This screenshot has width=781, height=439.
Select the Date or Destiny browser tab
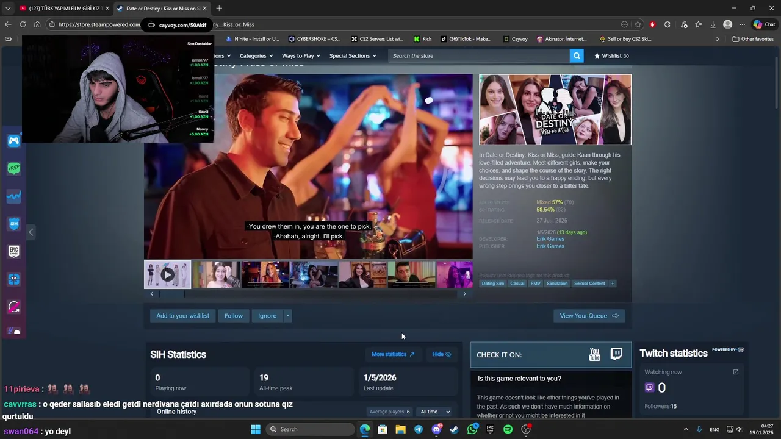point(162,8)
